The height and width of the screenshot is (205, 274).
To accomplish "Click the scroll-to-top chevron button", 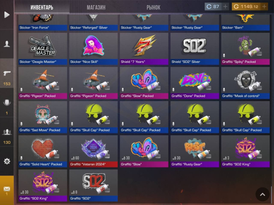I will (x=262, y=194).
